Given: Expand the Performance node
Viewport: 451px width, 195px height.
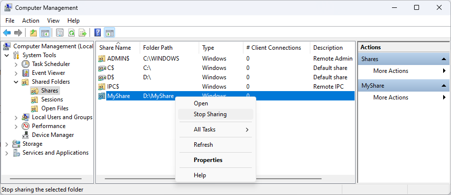Looking at the screenshot, I should click(16, 127).
